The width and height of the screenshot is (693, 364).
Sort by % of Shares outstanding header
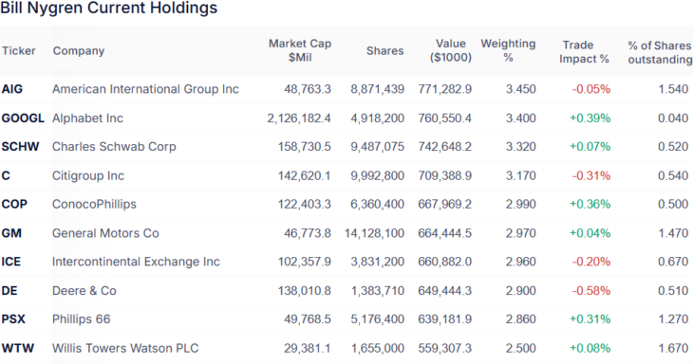click(660, 52)
